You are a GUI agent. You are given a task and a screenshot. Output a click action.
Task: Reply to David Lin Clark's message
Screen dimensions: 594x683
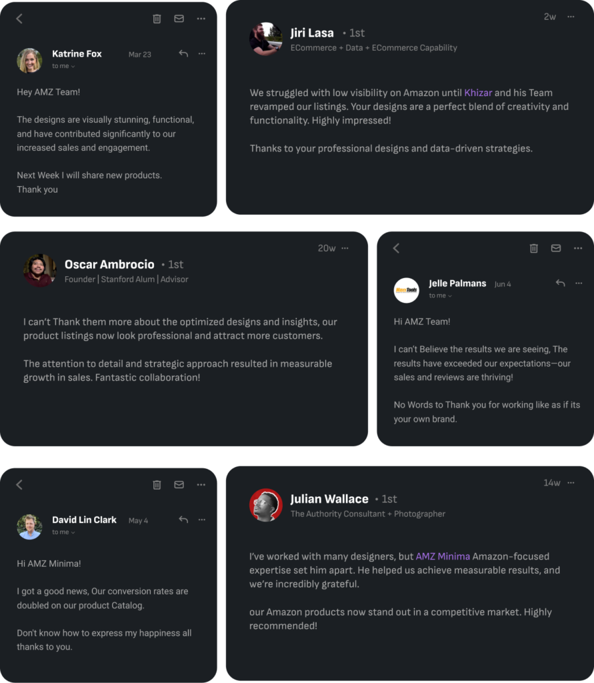point(183,520)
